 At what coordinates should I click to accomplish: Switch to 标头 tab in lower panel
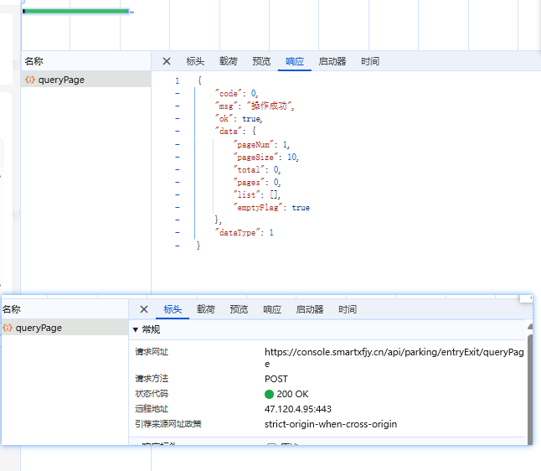[173, 309]
